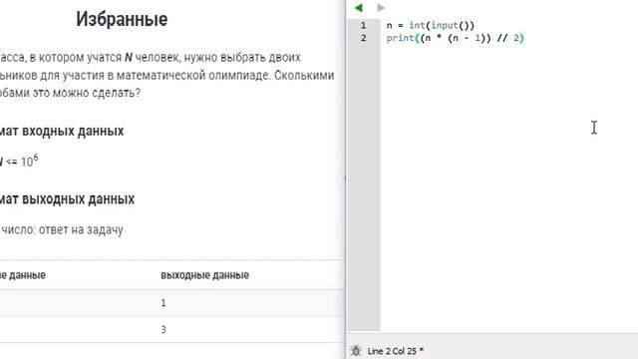The height and width of the screenshot is (359, 638).
Task: Click the word 'олимпиаде' in the task text
Action: pyautogui.click(x=239, y=76)
